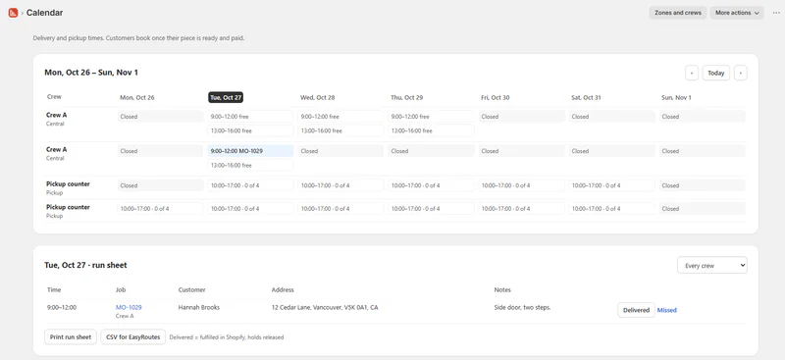Screen dimensions: 785x360
Task: Click the Print run sheet button
Action: click(x=71, y=337)
